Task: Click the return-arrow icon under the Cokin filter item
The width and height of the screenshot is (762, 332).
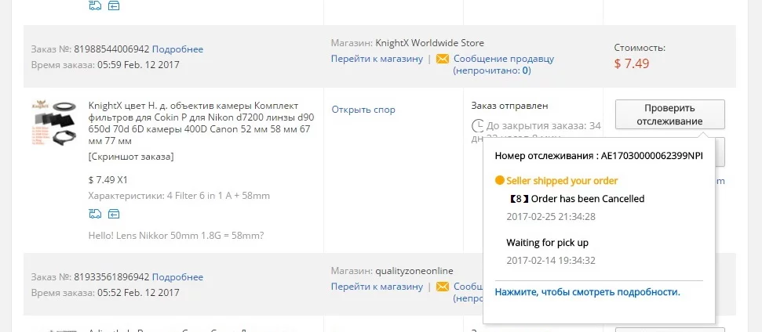Action: [114, 214]
